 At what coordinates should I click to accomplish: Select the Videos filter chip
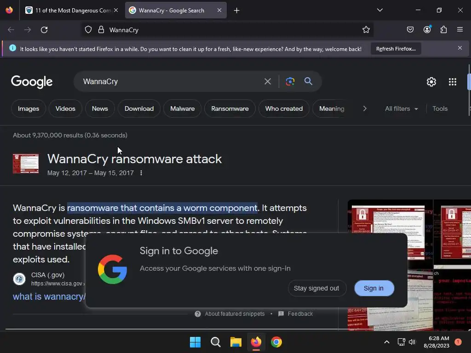(65, 108)
